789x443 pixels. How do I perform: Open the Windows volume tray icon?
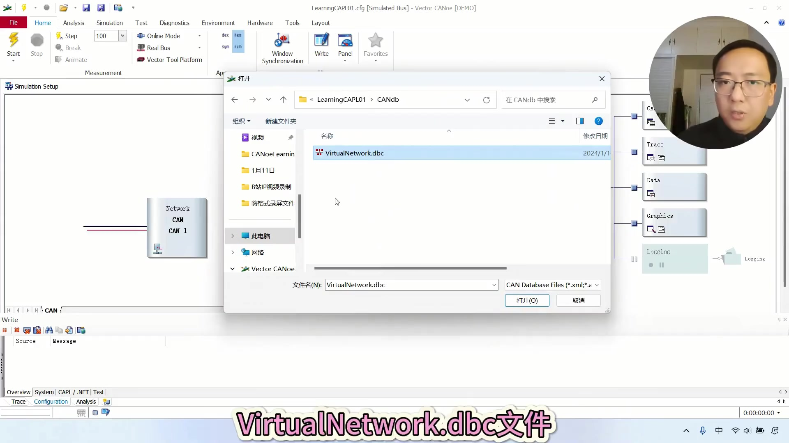pos(747,430)
